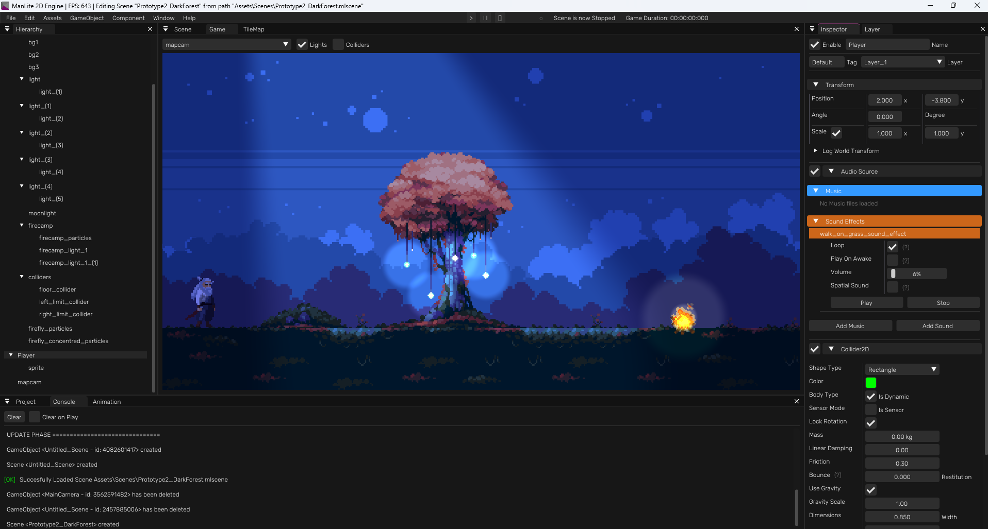Open the GameObject menu
The width and height of the screenshot is (988, 529).
pyautogui.click(x=86, y=18)
